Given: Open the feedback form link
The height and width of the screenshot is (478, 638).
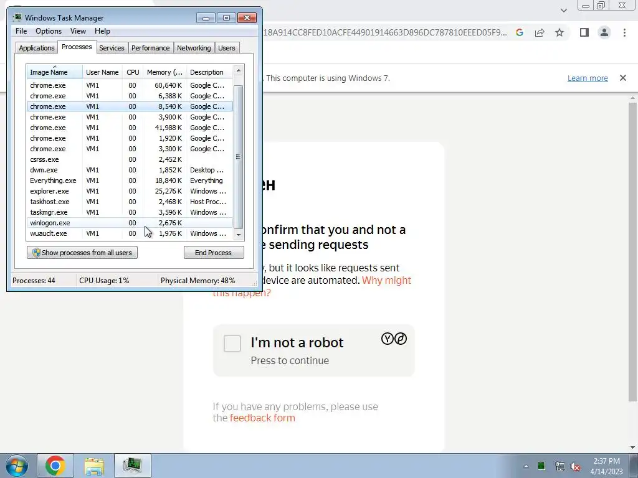Looking at the screenshot, I should tap(262, 418).
